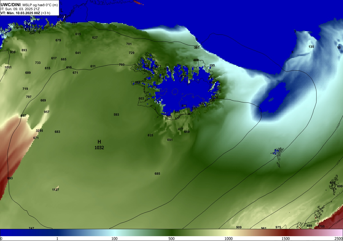Click the 1017 low-pressure value
Screen dimensions: 343x241
[62, 16]
